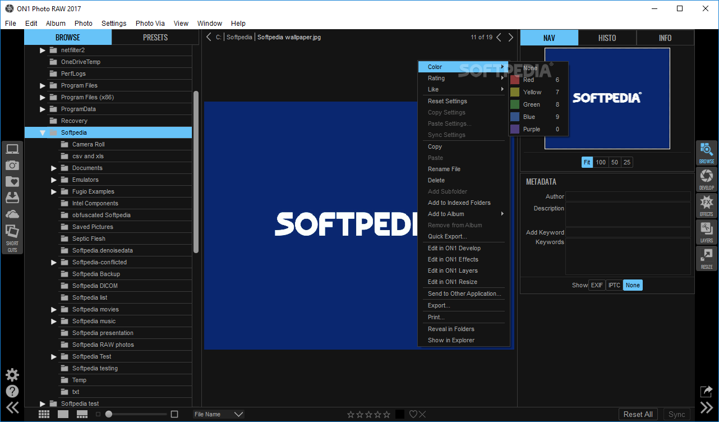Screen dimensions: 719x422
Task: Open preferences via the gear icon
Action: point(12,374)
